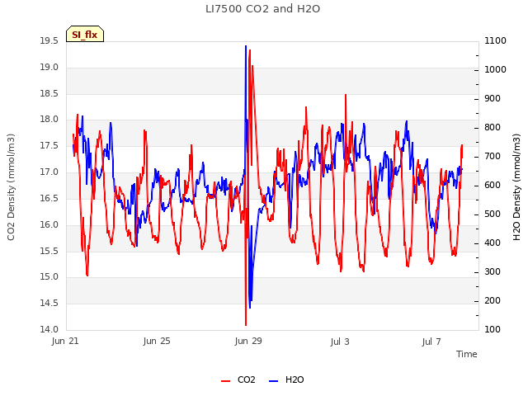Click the Jun 21 x-axis tick label
This screenshot has width=528, height=396.
click(65, 341)
